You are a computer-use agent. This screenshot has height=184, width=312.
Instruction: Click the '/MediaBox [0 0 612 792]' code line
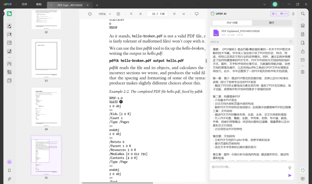tap(128, 154)
